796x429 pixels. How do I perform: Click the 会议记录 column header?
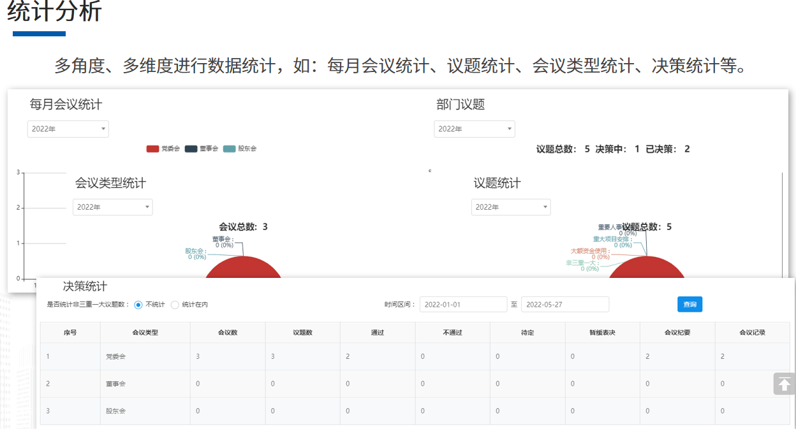point(752,333)
